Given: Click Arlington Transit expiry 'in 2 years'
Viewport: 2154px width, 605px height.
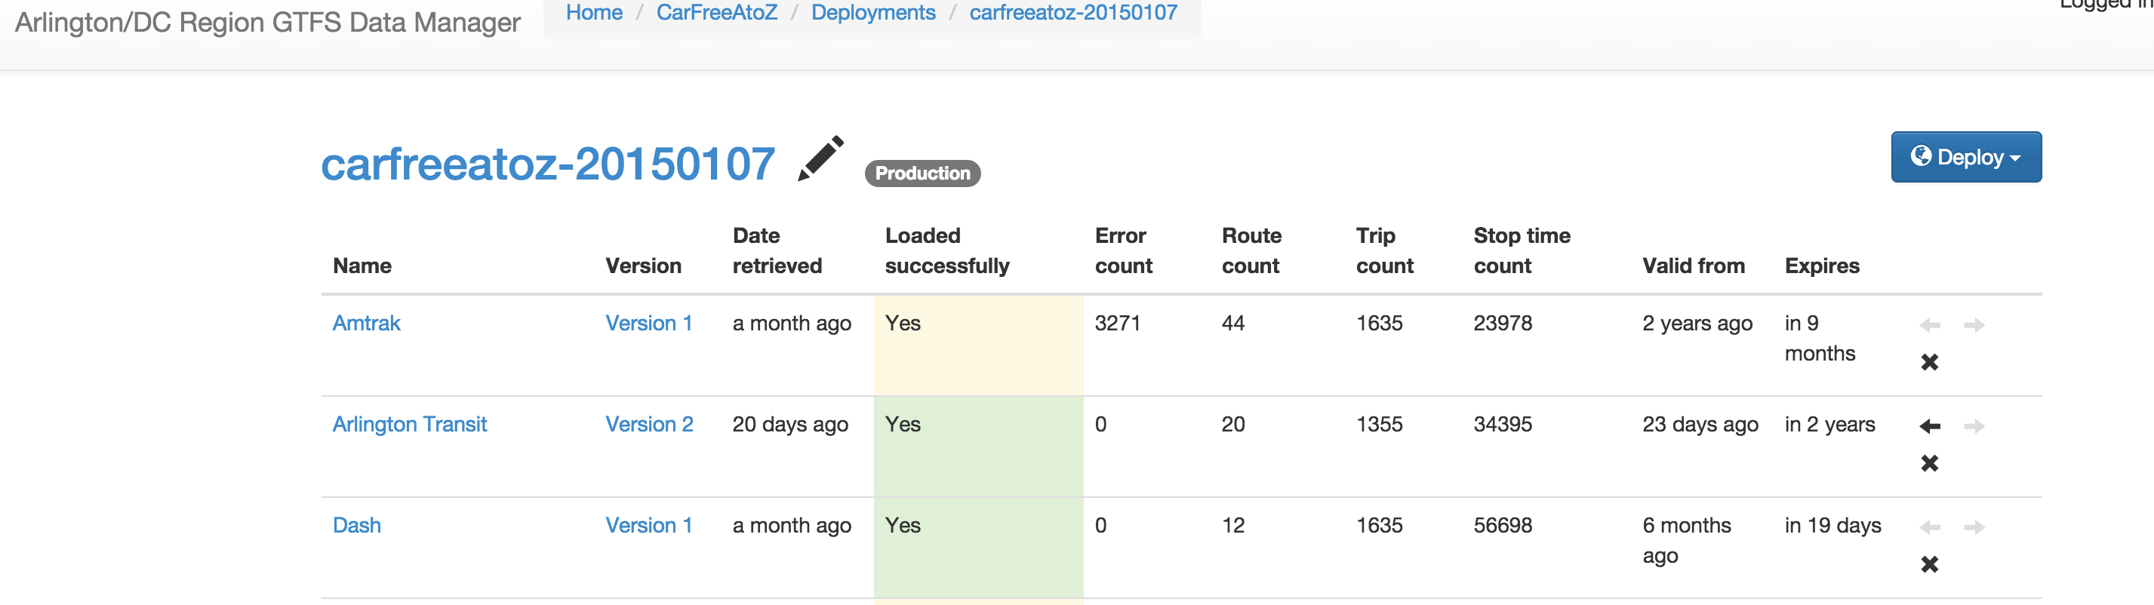Looking at the screenshot, I should (1829, 425).
